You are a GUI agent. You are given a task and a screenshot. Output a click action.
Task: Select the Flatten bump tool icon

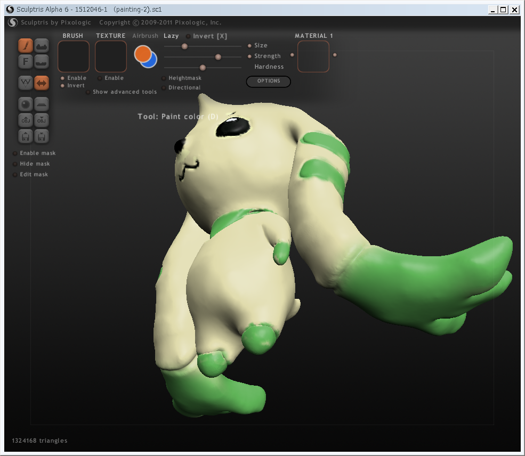[42, 62]
